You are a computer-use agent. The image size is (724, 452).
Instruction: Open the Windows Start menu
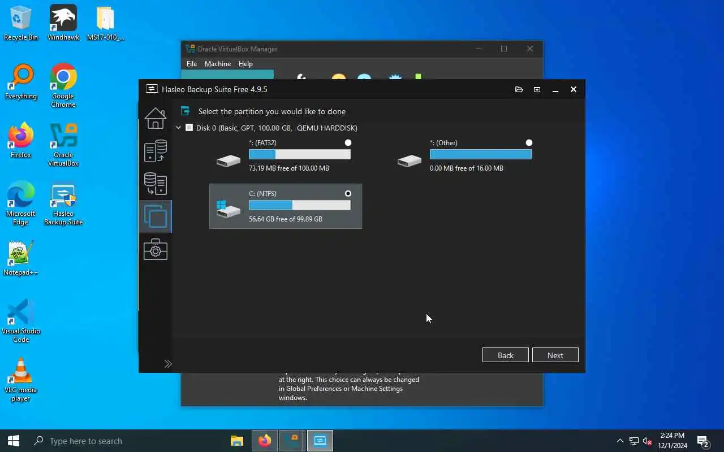point(14,441)
